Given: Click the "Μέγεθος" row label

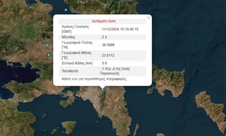Looking at the screenshot, I should pos(68,37).
